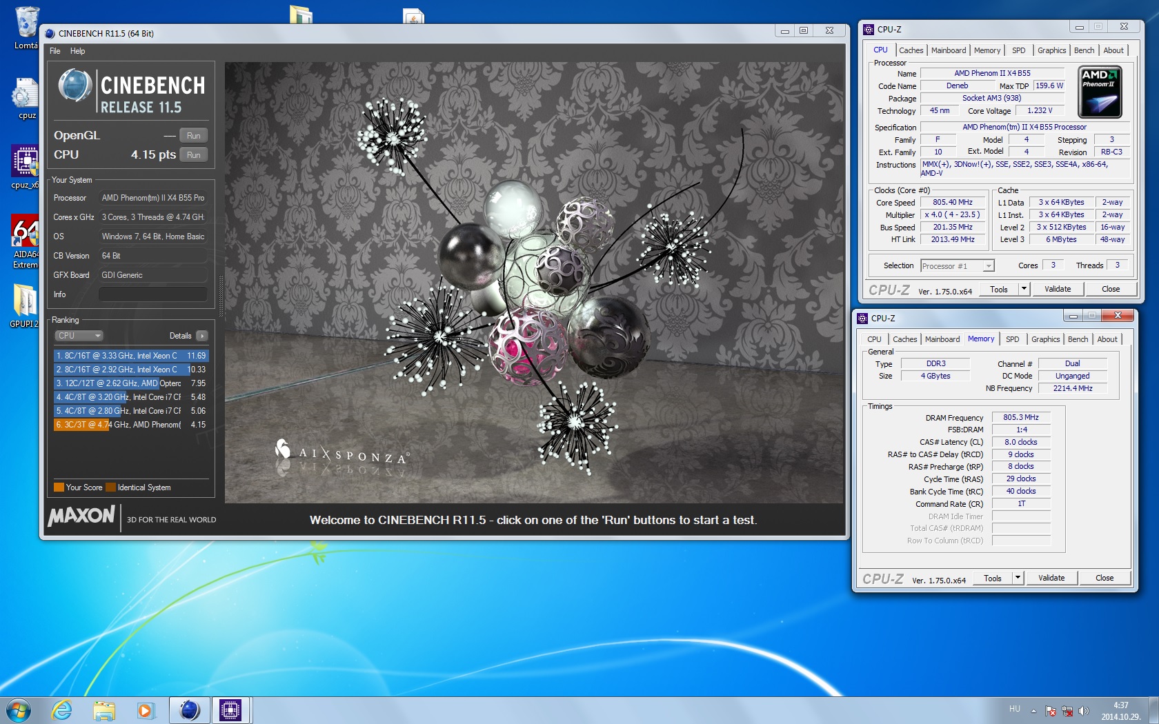Open Graphics tab in lower CPU-Z

pos(1045,339)
